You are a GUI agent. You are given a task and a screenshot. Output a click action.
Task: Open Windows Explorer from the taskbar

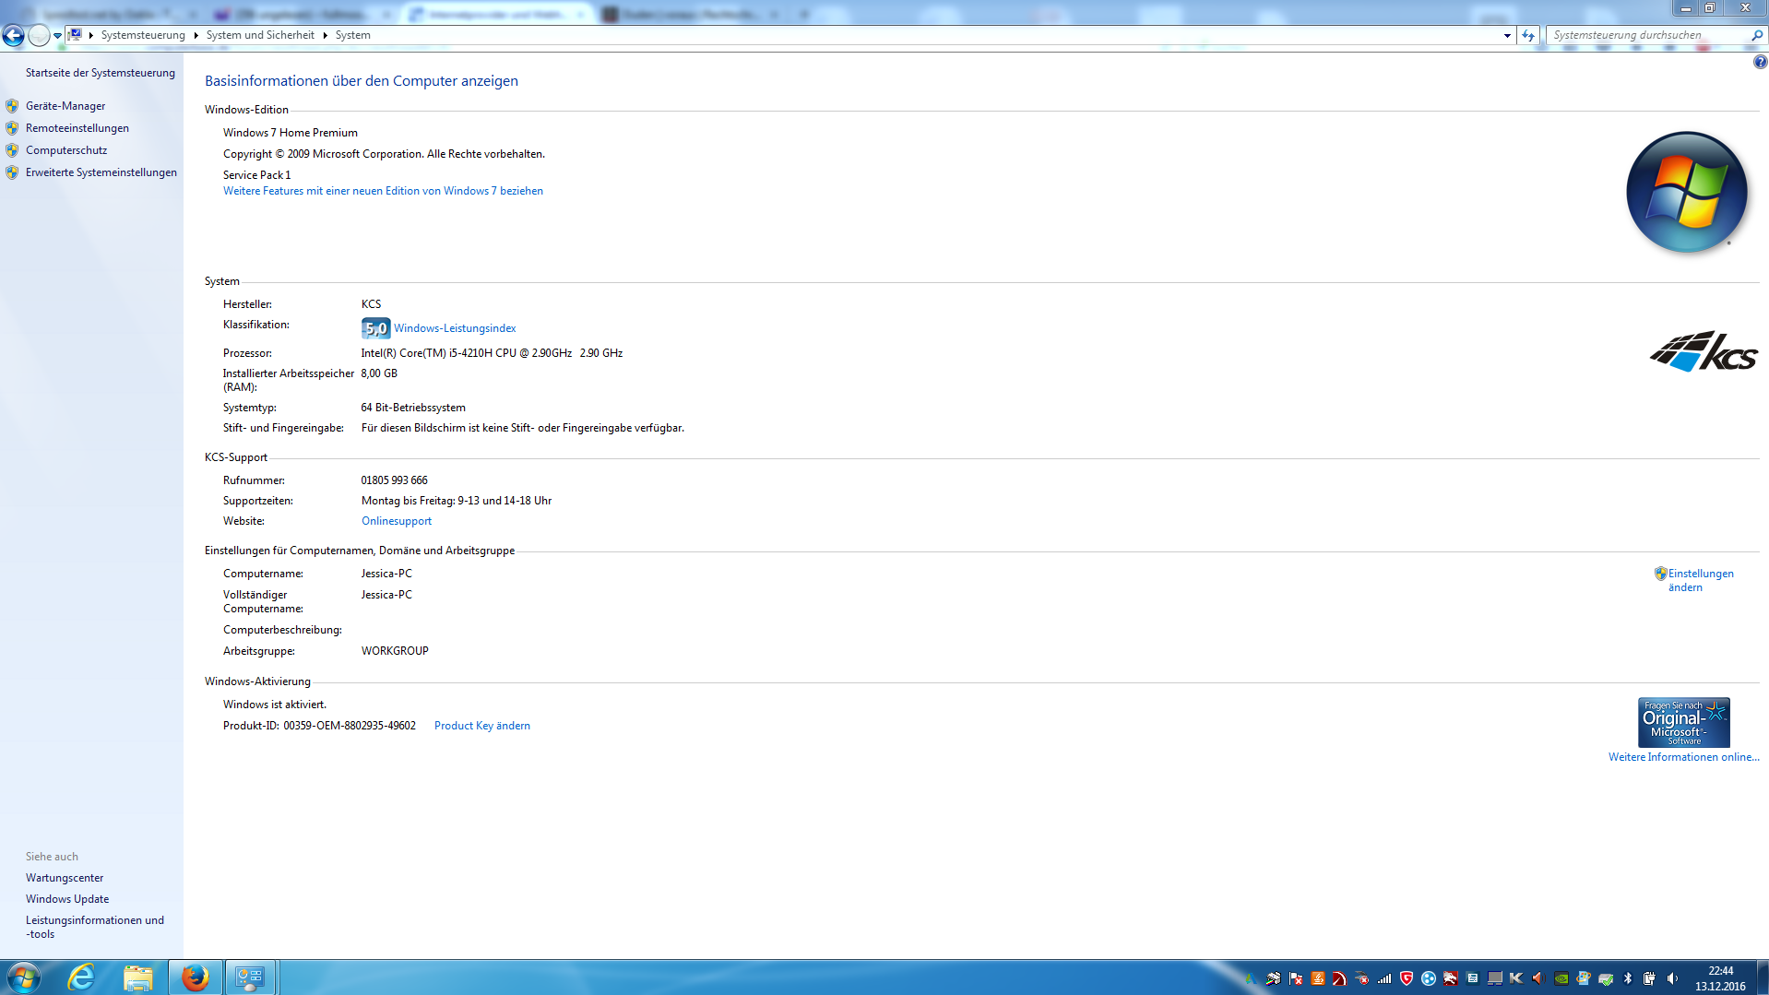pyautogui.click(x=137, y=977)
